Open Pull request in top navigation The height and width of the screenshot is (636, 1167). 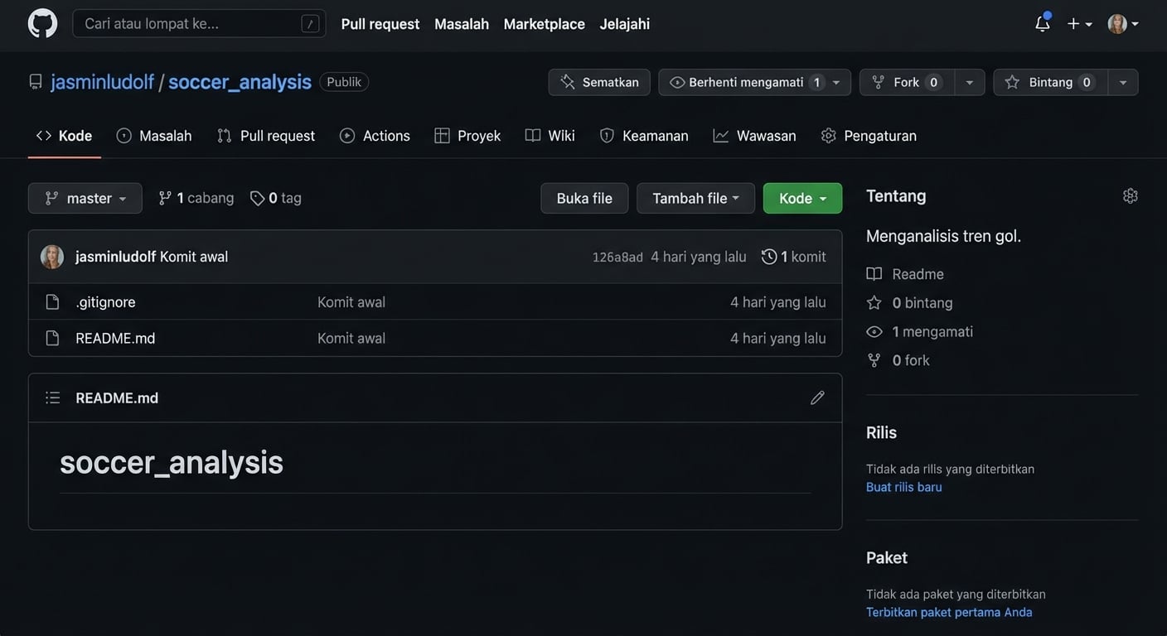[380, 24]
